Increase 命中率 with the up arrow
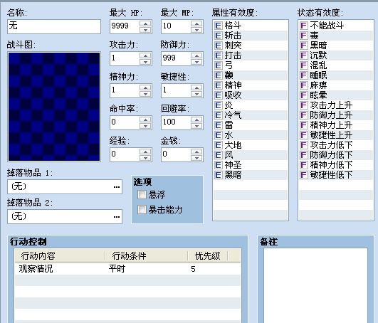 pyautogui.click(x=145, y=120)
